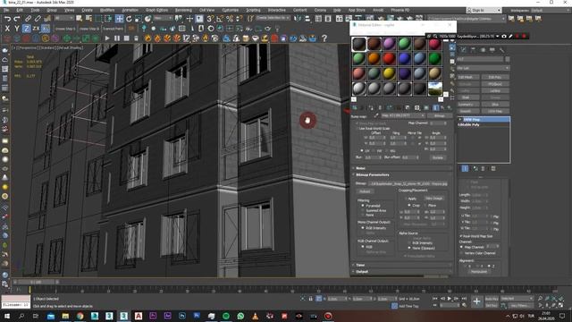The image size is (572, 322).
Task: Open WhatsApp from the taskbar
Action: pos(240,316)
